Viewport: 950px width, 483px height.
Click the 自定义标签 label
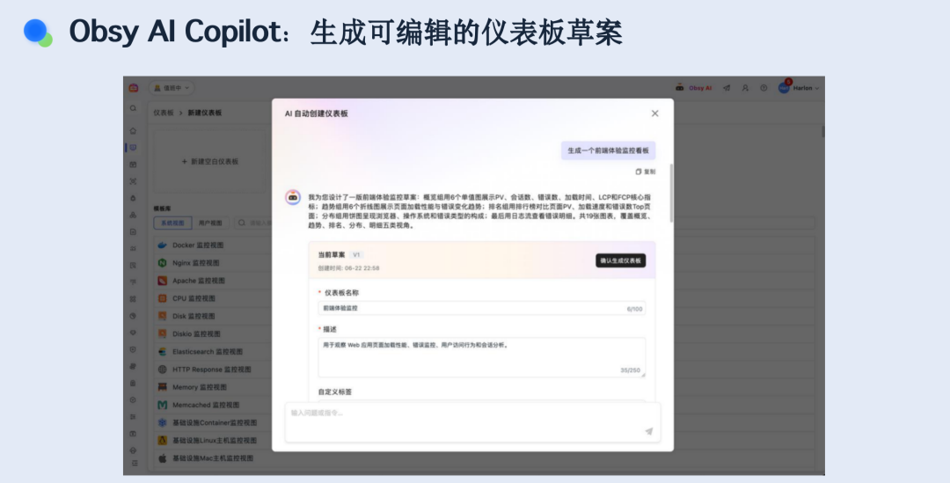point(335,392)
